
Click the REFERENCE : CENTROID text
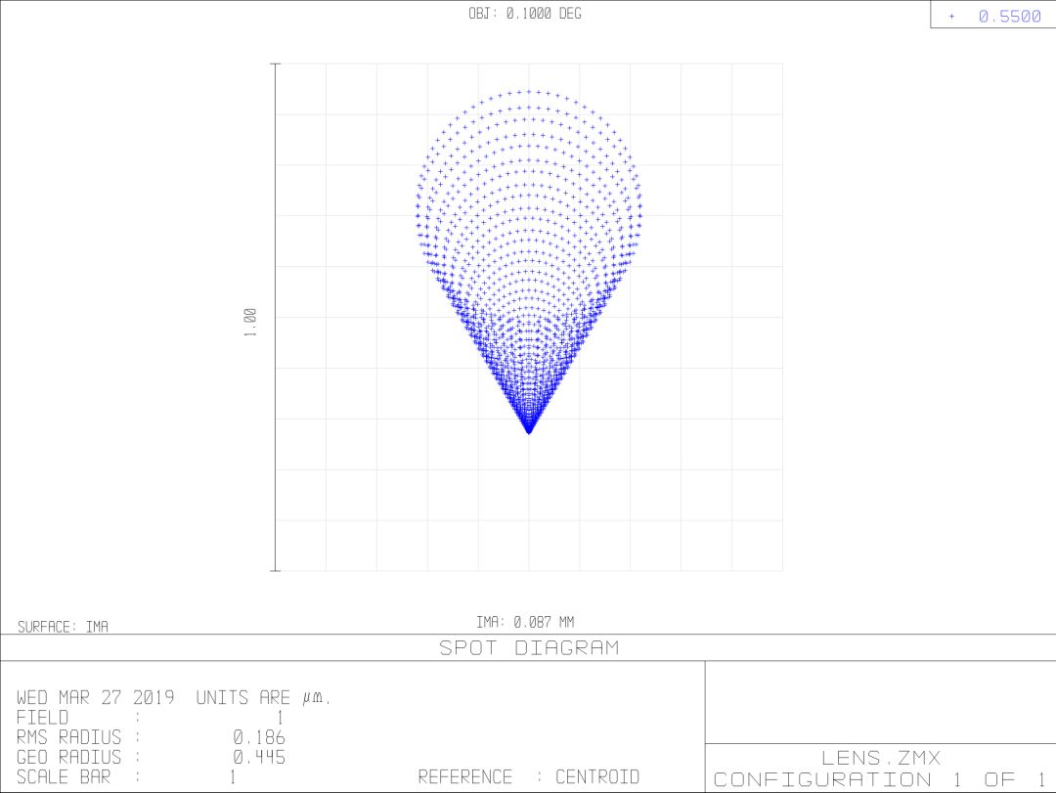pos(528,777)
